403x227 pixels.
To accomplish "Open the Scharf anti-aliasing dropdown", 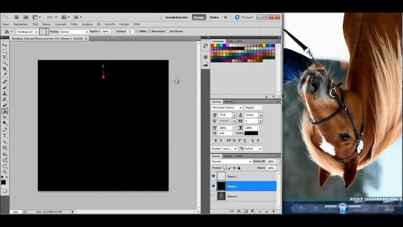I will [253, 149].
